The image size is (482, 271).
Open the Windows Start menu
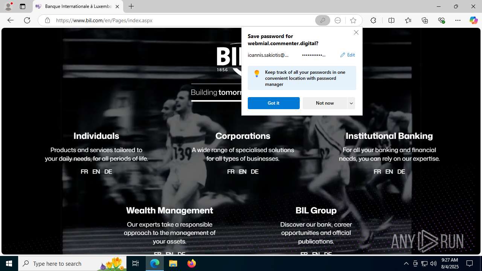pyautogui.click(x=9, y=263)
